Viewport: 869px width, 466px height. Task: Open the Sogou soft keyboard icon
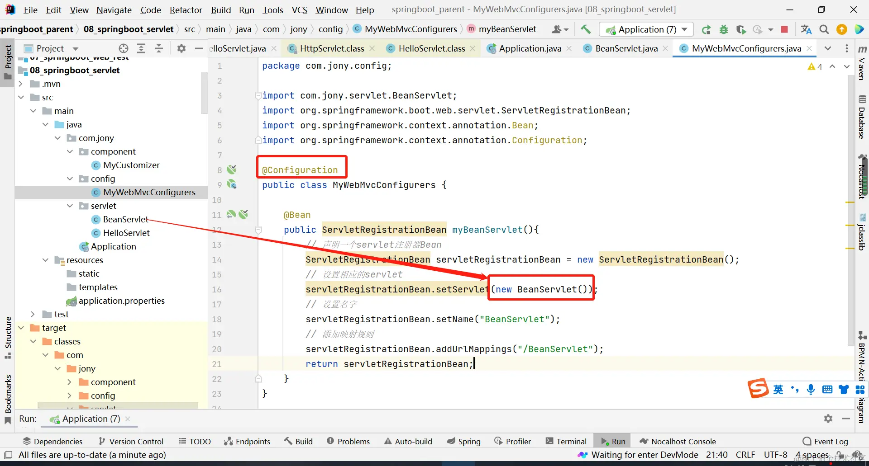[827, 390]
